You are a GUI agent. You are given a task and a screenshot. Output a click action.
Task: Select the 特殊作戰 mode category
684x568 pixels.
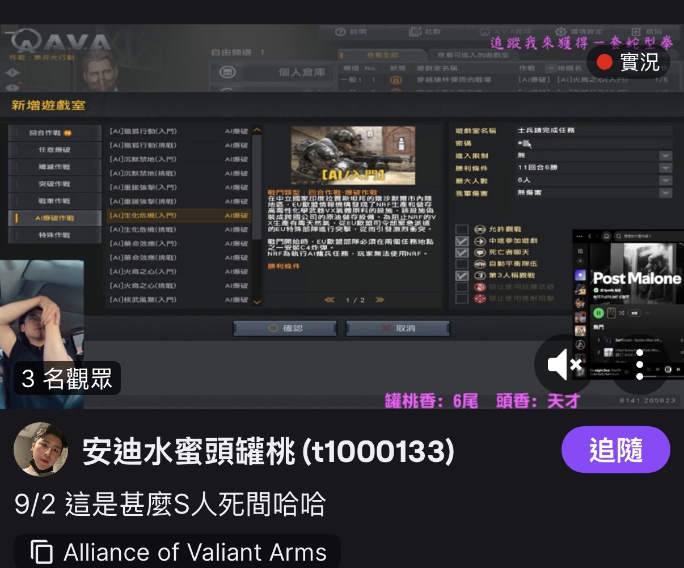tap(54, 235)
